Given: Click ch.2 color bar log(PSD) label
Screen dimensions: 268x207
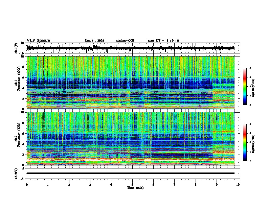Looking at the screenshot, I should click(253, 144).
